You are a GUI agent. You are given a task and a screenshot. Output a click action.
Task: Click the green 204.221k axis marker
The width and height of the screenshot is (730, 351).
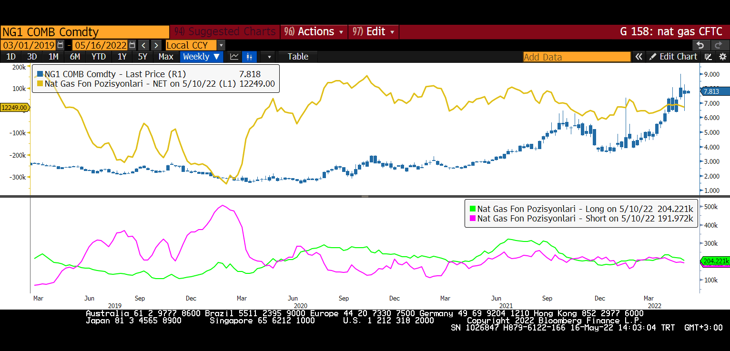[x=715, y=261]
